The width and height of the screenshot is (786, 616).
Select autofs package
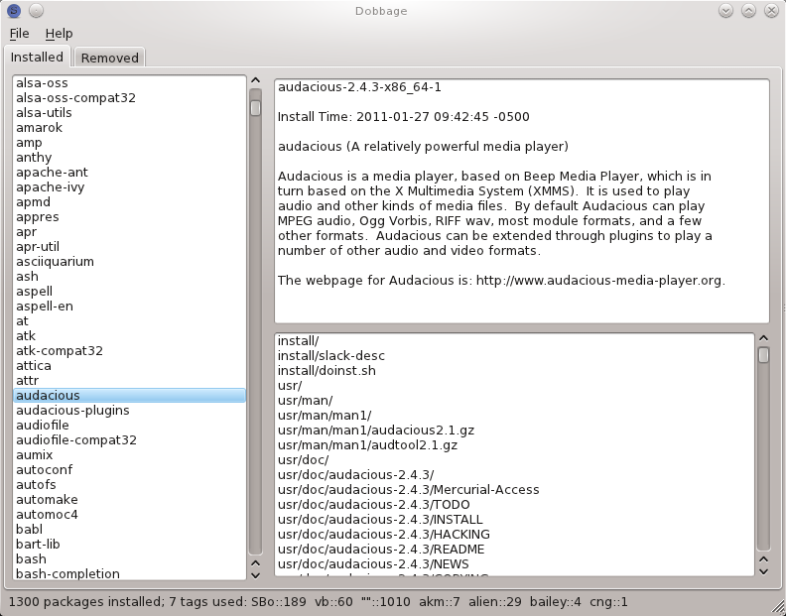(129, 485)
